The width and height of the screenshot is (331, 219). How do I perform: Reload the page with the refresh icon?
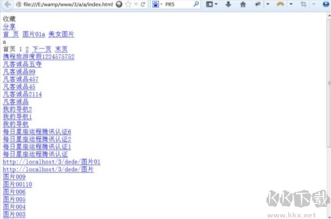click(x=143, y=4)
